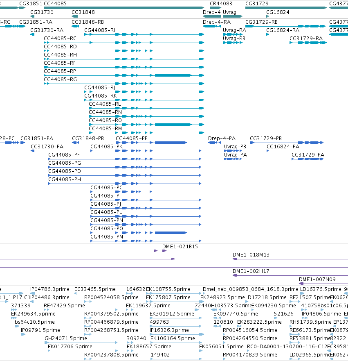Select transcript CG44085-RH

coord(61,55)
